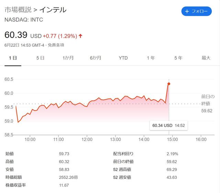Open the 市場概説 market overview link
This screenshot has height=193, width=220.
click(18, 10)
